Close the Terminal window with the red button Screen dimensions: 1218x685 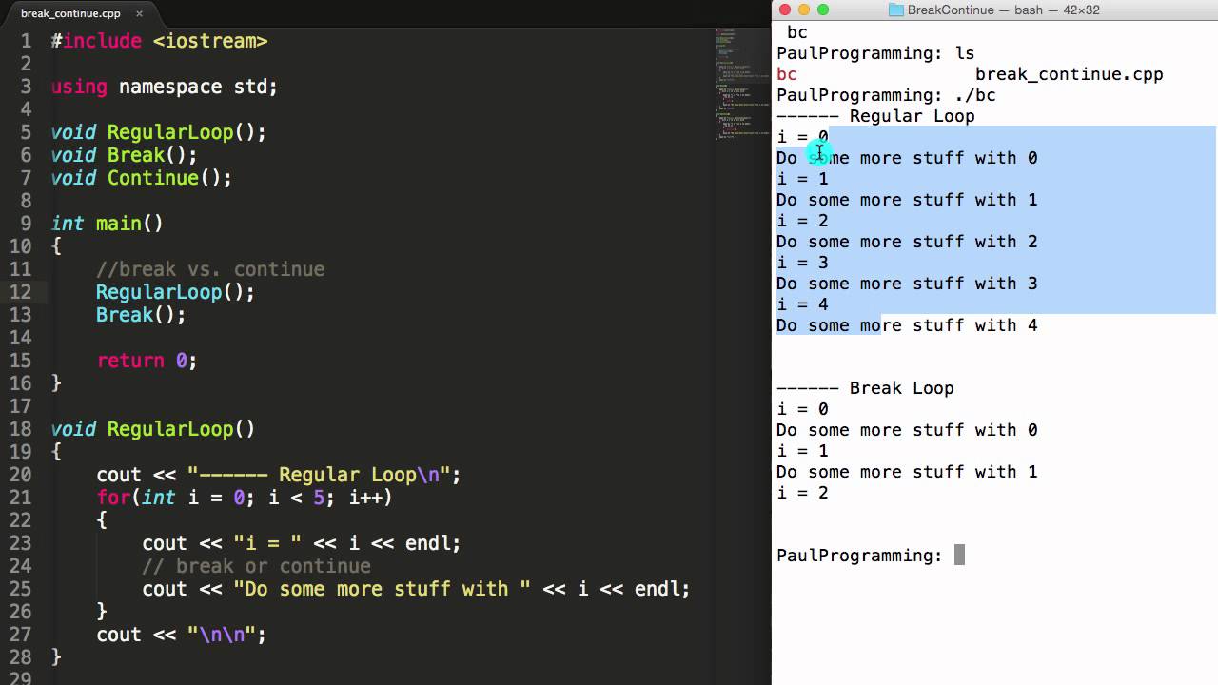(785, 10)
